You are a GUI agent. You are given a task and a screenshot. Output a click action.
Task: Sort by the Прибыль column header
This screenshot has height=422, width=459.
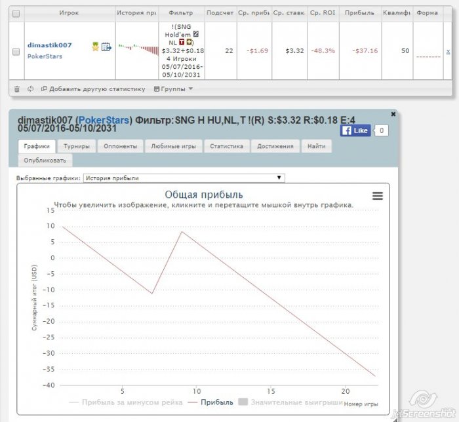[x=360, y=13]
